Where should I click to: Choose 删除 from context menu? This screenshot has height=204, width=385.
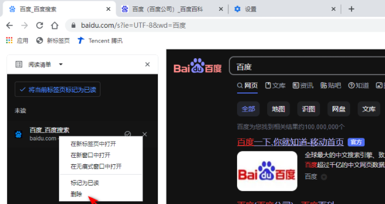tap(100, 194)
